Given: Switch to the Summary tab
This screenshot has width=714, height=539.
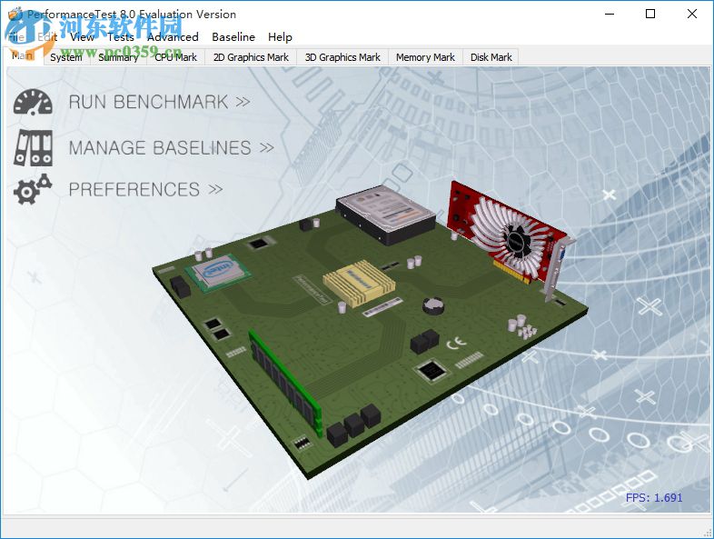Looking at the screenshot, I should click(118, 57).
